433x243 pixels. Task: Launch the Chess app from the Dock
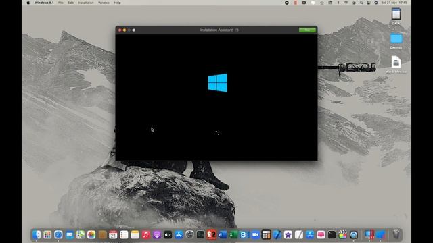click(212, 234)
